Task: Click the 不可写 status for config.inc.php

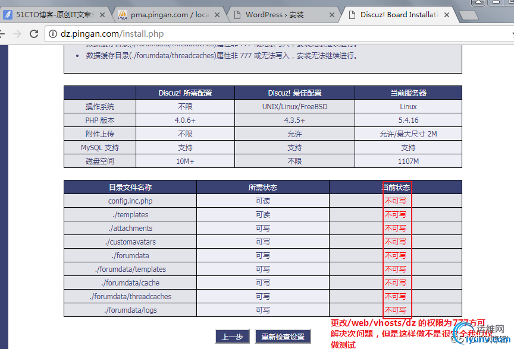Action: coord(396,201)
